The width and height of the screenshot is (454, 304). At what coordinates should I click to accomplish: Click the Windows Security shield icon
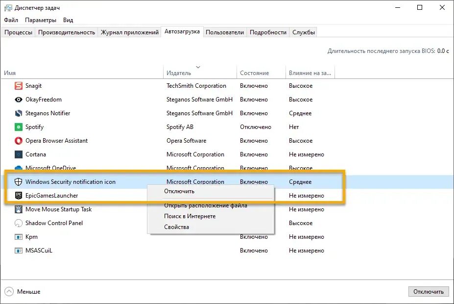coord(19,182)
